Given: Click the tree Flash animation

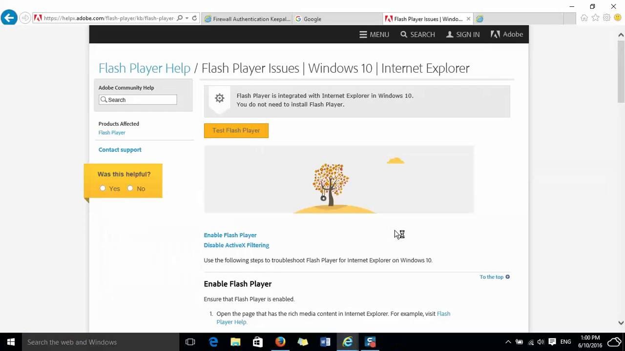Looking at the screenshot, I should point(339,179).
